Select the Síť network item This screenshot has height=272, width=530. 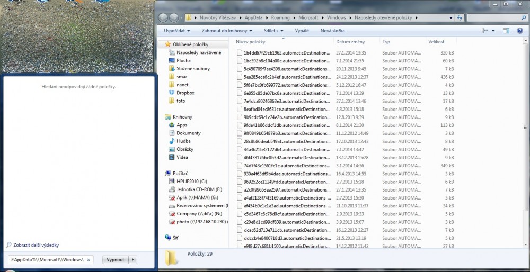pyautogui.click(x=175, y=238)
